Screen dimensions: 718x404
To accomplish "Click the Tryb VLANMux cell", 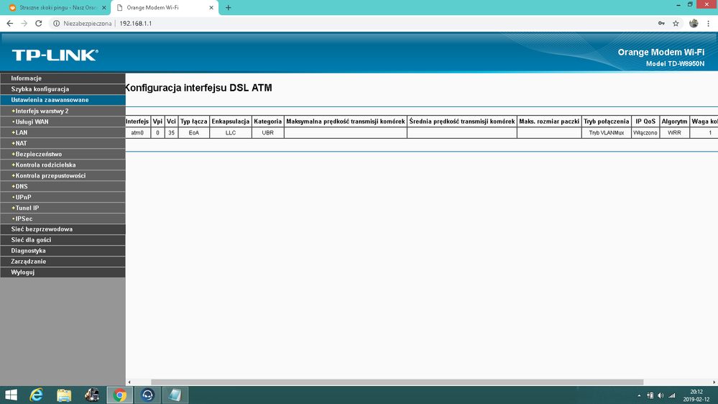I will (x=607, y=133).
